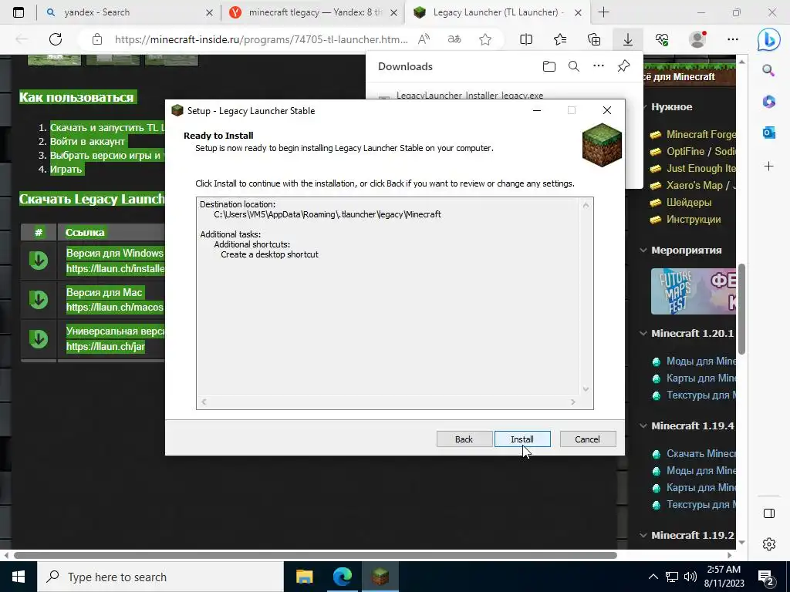This screenshot has width=790, height=592.
Task: Toggle the sidebar hide icon
Action: pos(769,513)
